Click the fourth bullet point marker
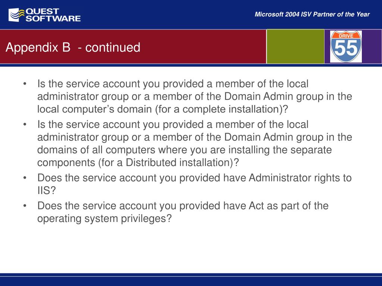 (25, 206)
